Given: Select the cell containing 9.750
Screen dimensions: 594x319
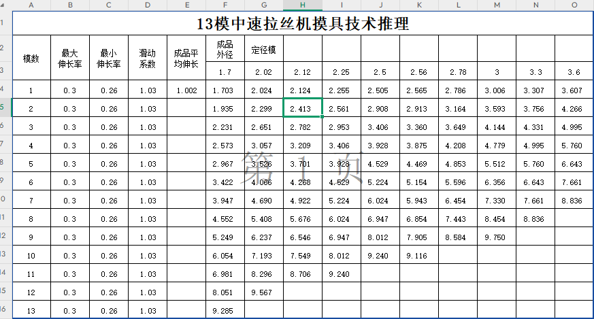Looking at the screenshot, I should (496, 237).
